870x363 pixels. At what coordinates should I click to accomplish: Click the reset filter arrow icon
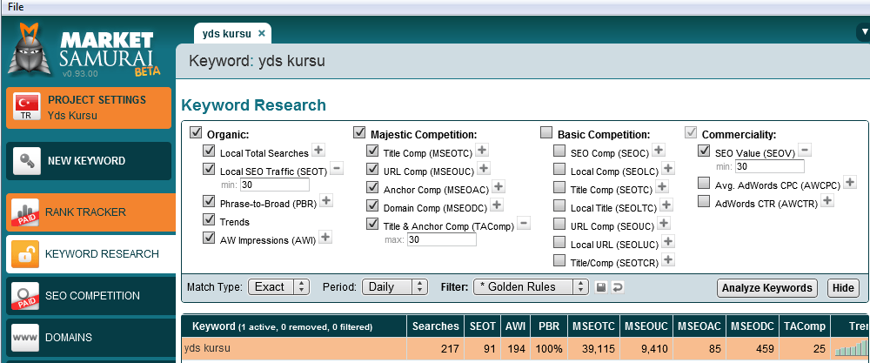point(618,287)
